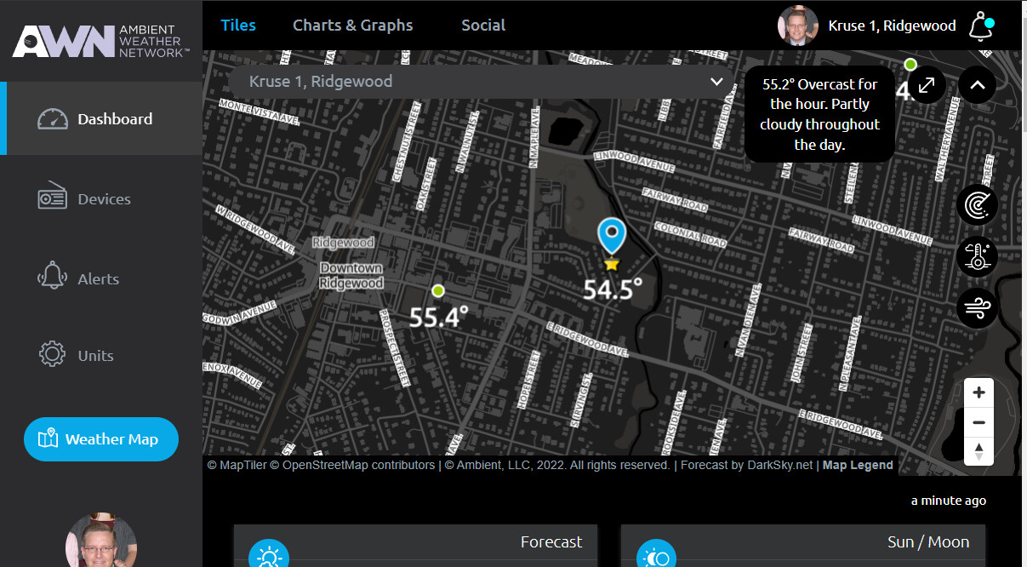Click the Downtown Ridgewood map label

(x=351, y=275)
